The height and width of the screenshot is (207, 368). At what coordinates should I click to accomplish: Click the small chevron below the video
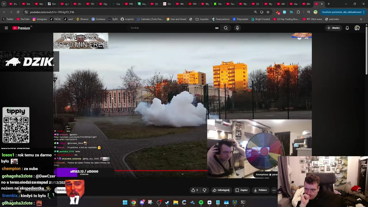click(x=182, y=174)
